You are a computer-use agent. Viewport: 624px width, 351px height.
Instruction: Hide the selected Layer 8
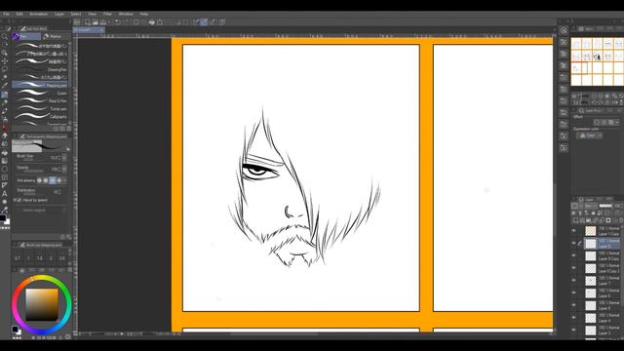(574, 243)
